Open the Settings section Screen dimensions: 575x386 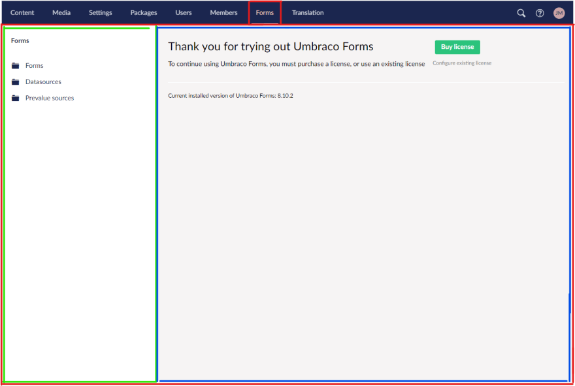click(101, 12)
